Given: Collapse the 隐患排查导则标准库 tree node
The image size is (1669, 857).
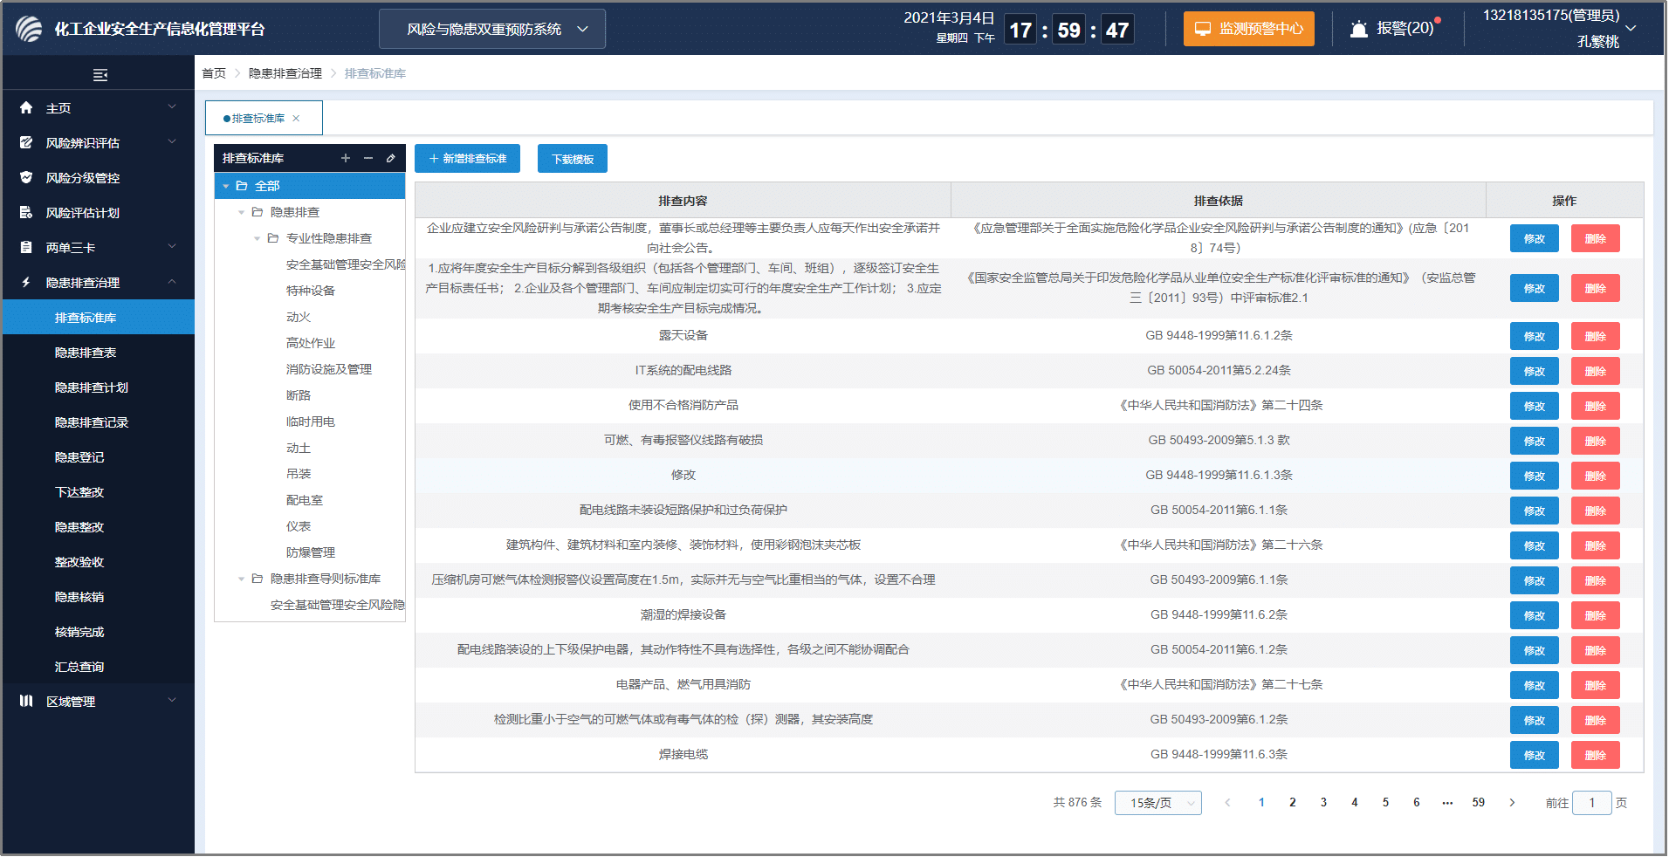Looking at the screenshot, I should [x=242, y=579].
